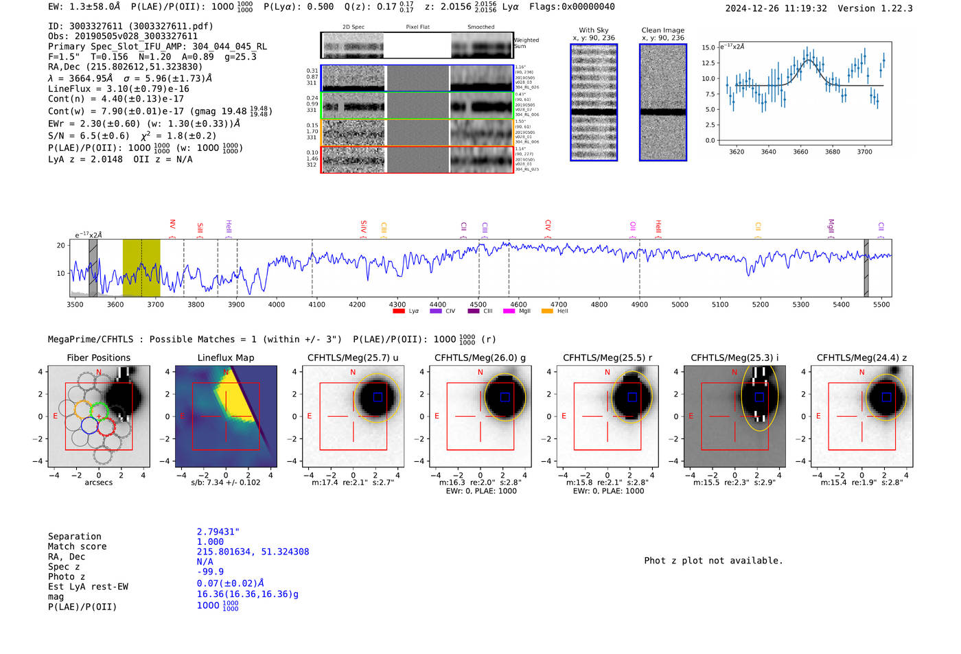The width and height of the screenshot is (961, 654).
Task: Open the CFHTLS/Meg(25.3) i band cutout
Action: (734, 417)
